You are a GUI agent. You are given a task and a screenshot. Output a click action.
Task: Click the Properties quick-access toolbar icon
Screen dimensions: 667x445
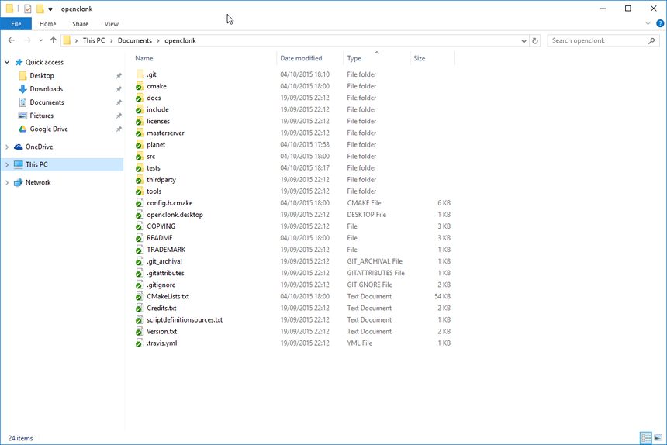[x=28, y=9]
